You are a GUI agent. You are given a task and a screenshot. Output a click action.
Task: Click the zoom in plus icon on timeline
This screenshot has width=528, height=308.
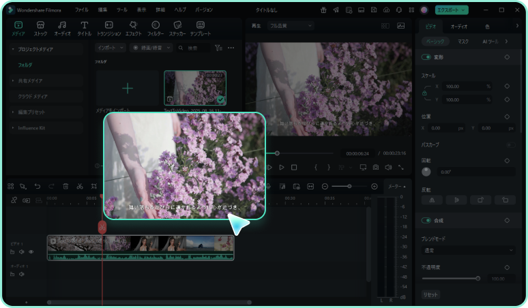(374, 186)
